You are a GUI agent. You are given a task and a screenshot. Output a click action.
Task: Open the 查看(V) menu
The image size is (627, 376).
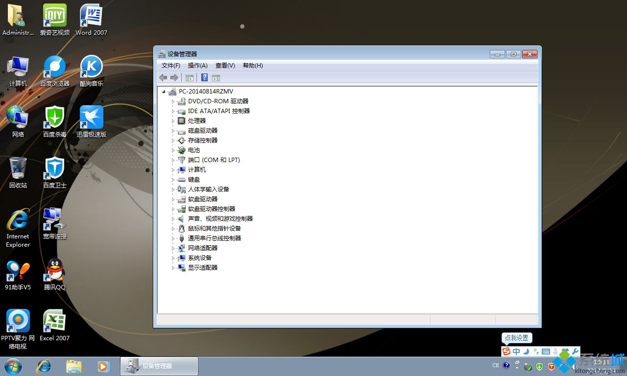[x=225, y=66]
